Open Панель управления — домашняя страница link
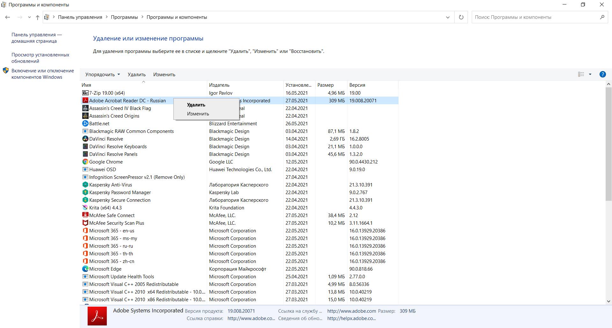The image size is (612, 328). [x=37, y=38]
